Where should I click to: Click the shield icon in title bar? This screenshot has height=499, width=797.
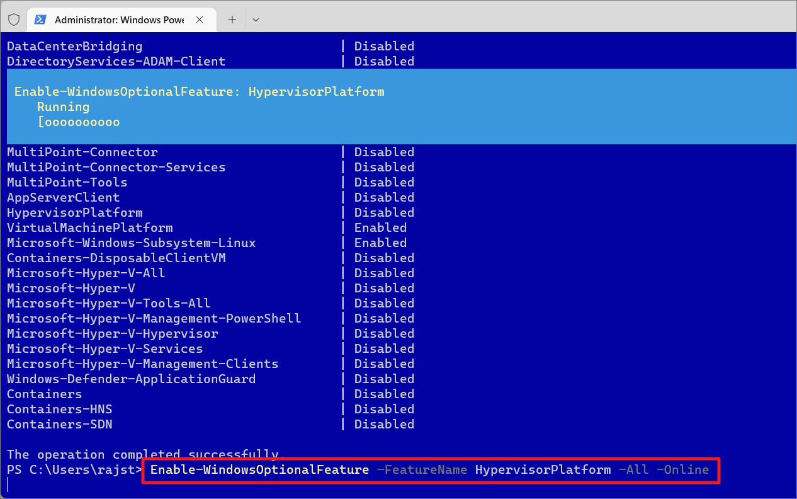click(x=14, y=20)
